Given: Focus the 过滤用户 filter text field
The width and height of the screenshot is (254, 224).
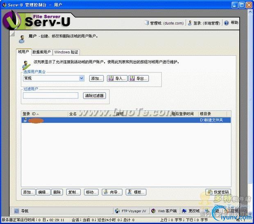Looking at the screenshot, I should (50, 96).
